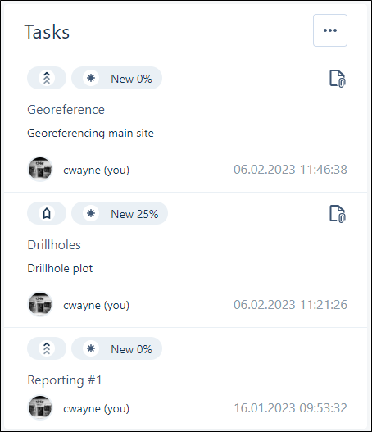The width and height of the screenshot is (372, 432).
Task: Click the asterisk status icon on Georeference task
Action: 91,78
